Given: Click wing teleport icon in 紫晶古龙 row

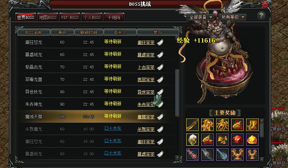Looking at the screenshot, I should 160,67.
